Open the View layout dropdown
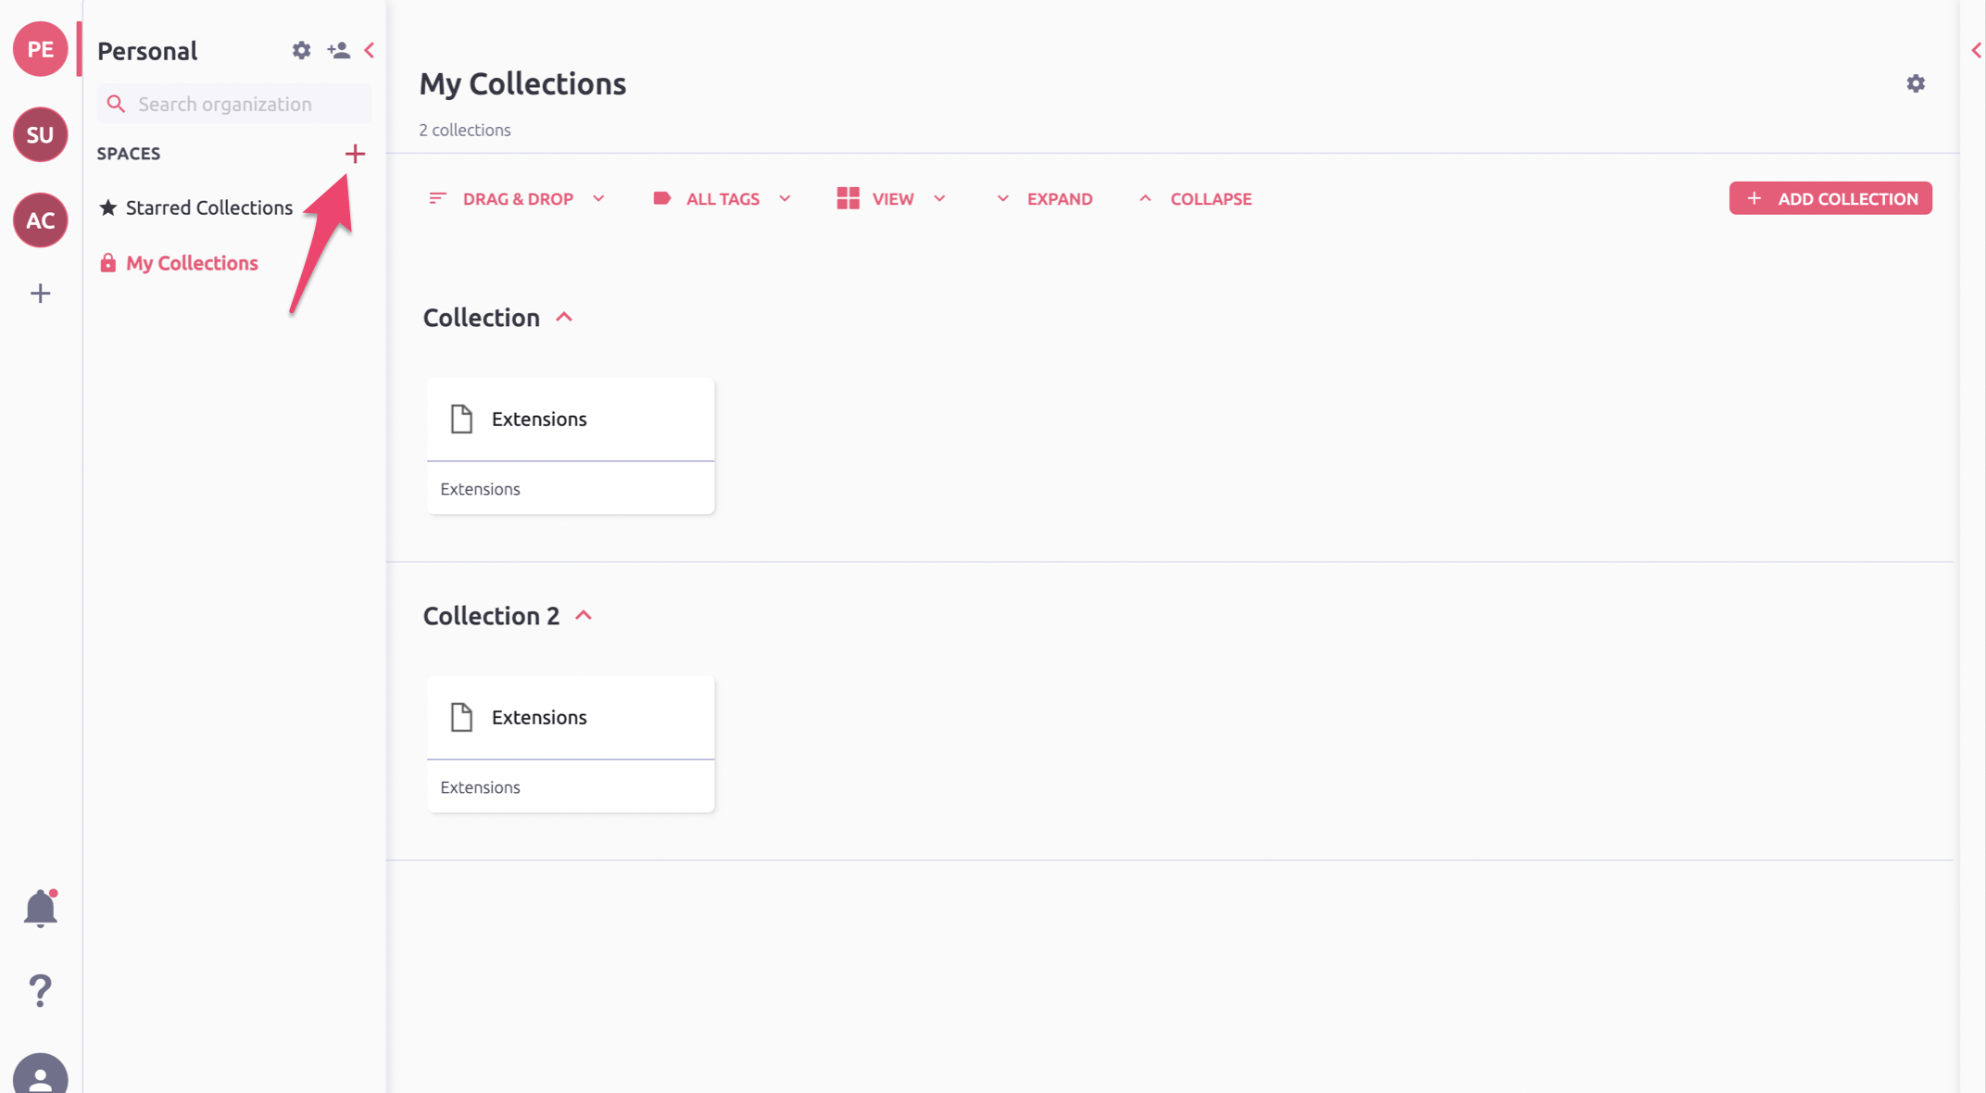The height and width of the screenshot is (1093, 1986). [x=891, y=199]
